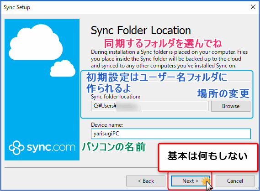Cancel the Sync setup
The height and width of the screenshot is (191, 260).
[x=235, y=181]
